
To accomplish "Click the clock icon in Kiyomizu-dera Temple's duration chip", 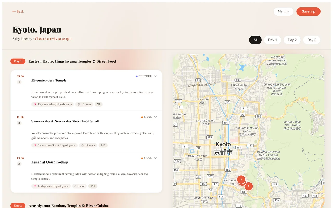I will tap(78, 105).
